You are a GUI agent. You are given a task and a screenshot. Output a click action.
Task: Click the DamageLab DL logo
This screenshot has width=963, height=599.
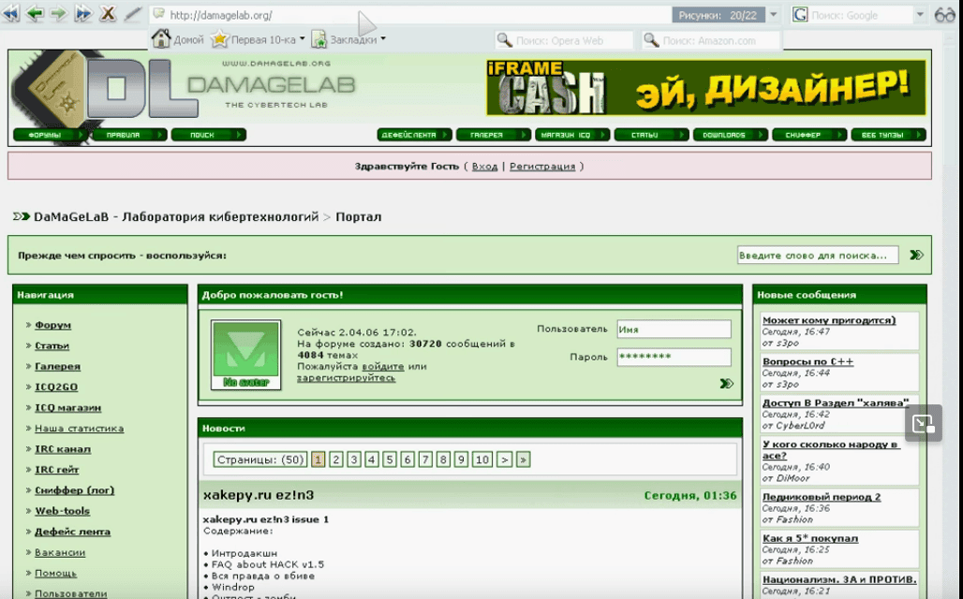tap(104, 92)
